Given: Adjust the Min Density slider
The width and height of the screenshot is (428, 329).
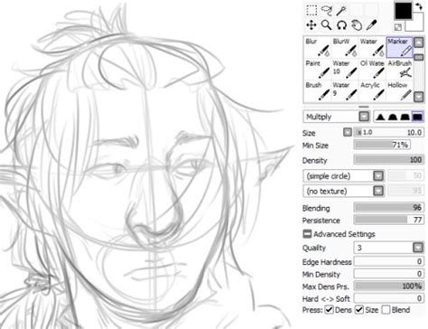Looking at the screenshot, I should coord(388,274).
